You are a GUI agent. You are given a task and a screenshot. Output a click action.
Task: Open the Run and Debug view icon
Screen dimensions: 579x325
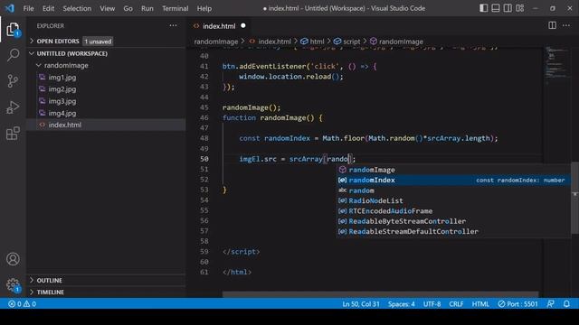(x=13, y=107)
